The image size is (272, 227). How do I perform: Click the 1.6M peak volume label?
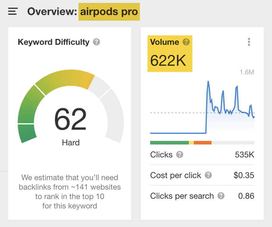[247, 71]
